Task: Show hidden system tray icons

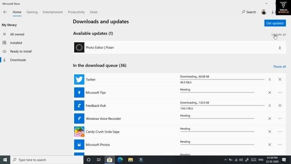Action: (226, 160)
